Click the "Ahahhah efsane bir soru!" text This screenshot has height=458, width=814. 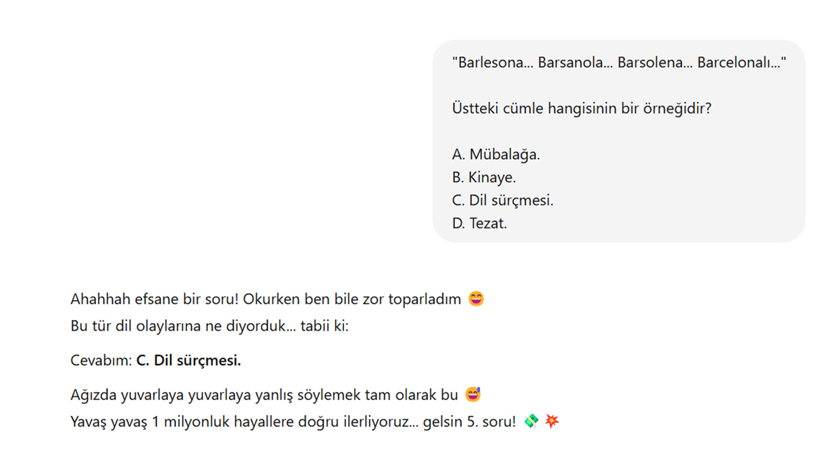pos(155,299)
